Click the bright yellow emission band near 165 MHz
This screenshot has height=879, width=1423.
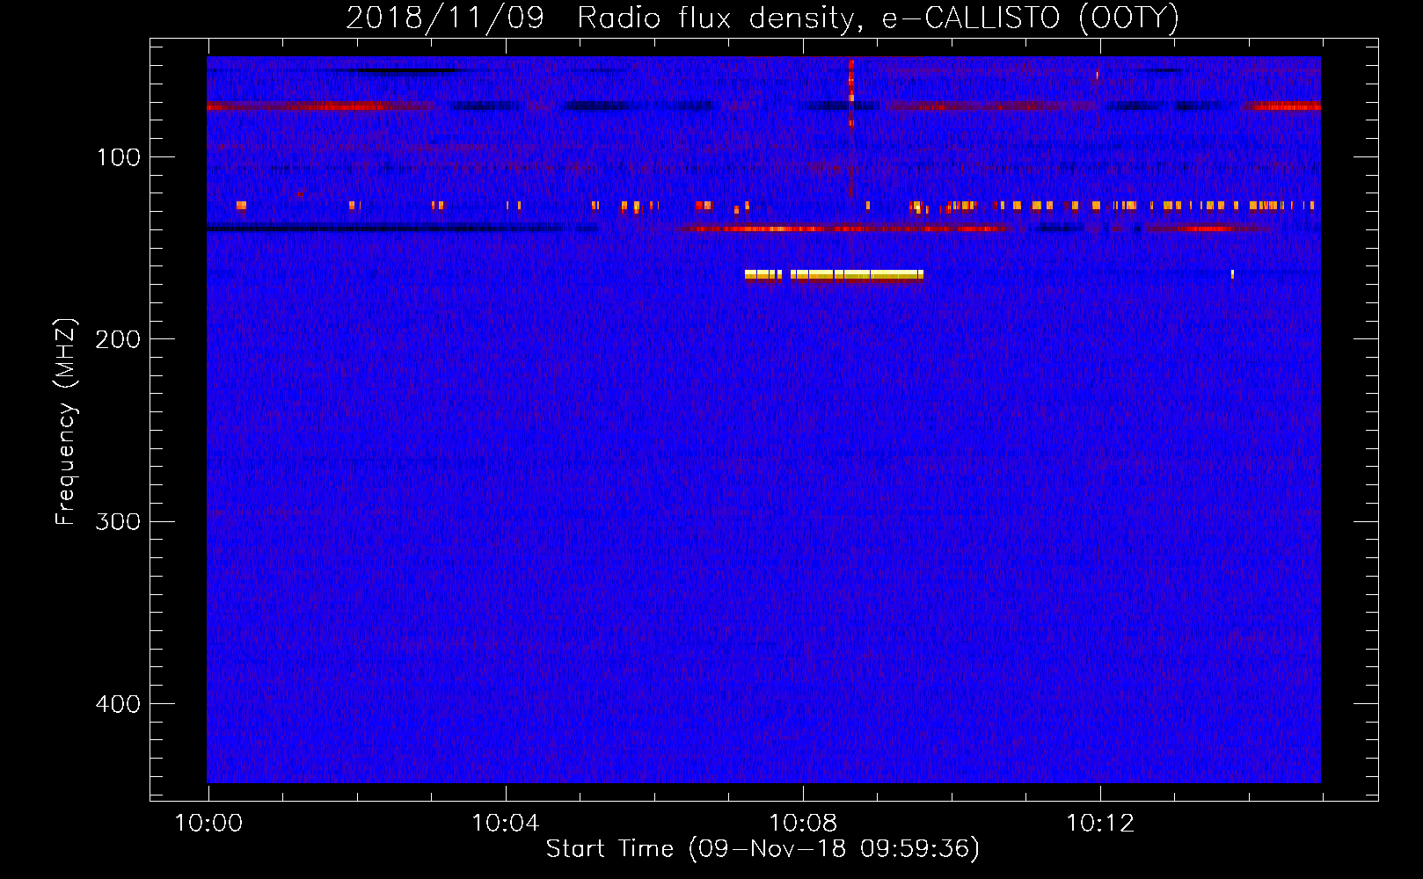click(x=834, y=275)
